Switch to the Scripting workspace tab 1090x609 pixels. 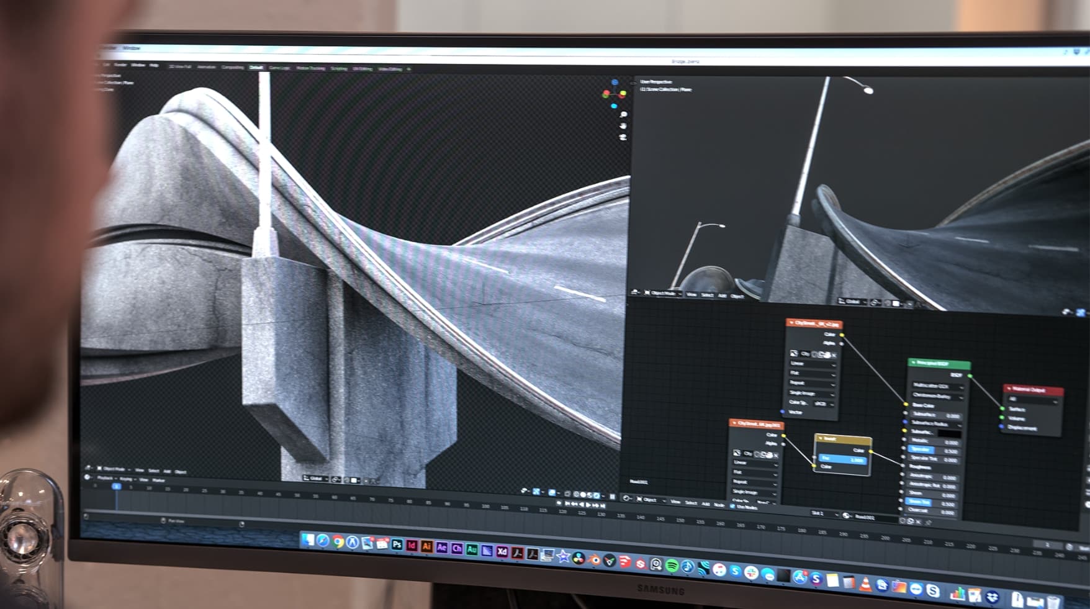tap(338, 68)
